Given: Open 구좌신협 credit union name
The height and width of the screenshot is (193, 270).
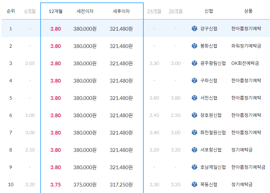Looking at the screenshot, I should 208,80.
